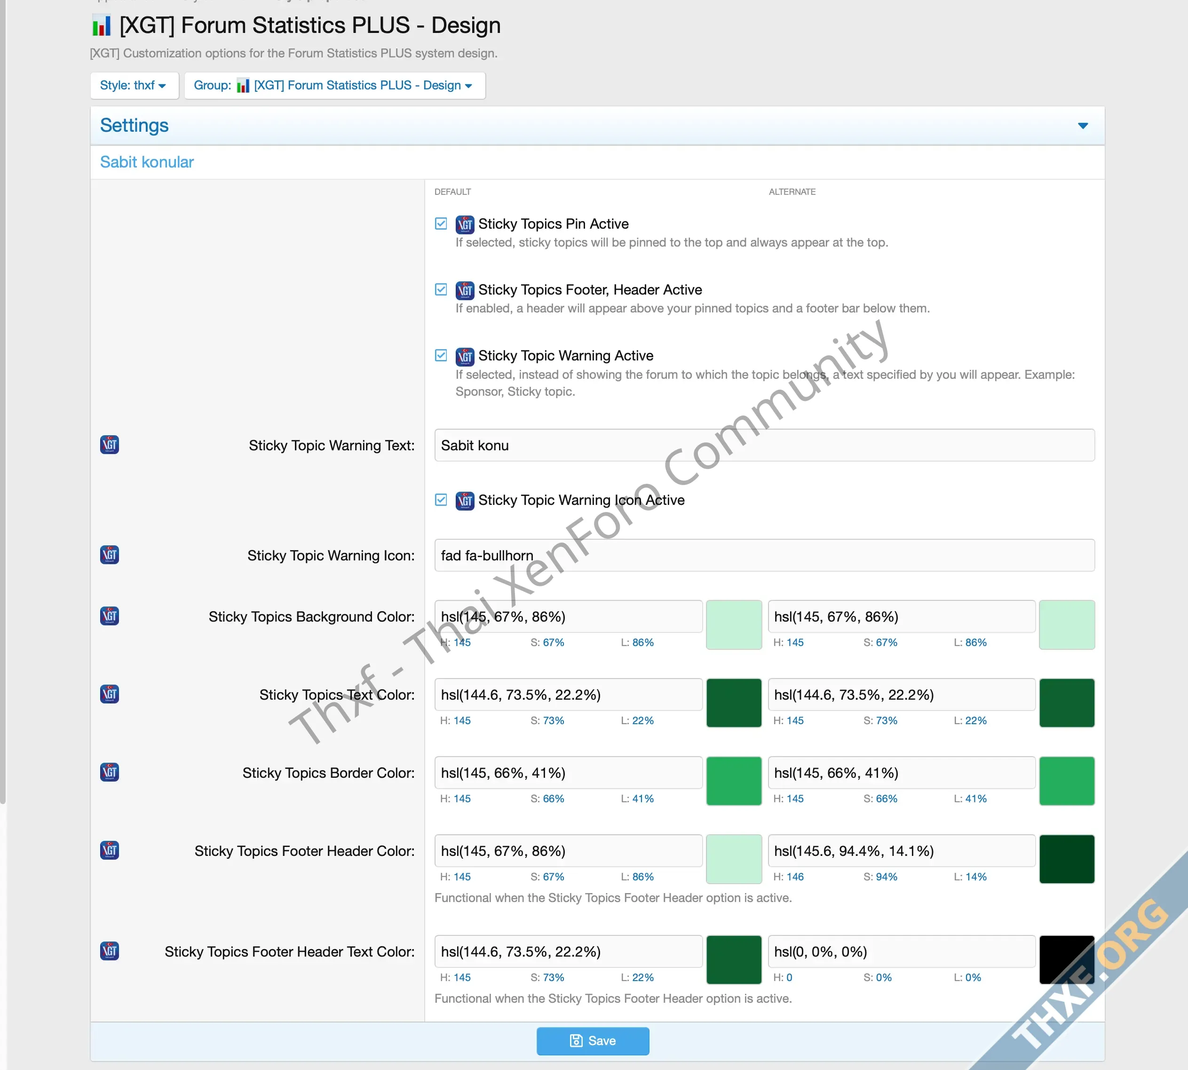Click XGT icon in Sticky Topic Warning Icon row
Image resolution: width=1188 pixels, height=1070 pixels.
[109, 554]
